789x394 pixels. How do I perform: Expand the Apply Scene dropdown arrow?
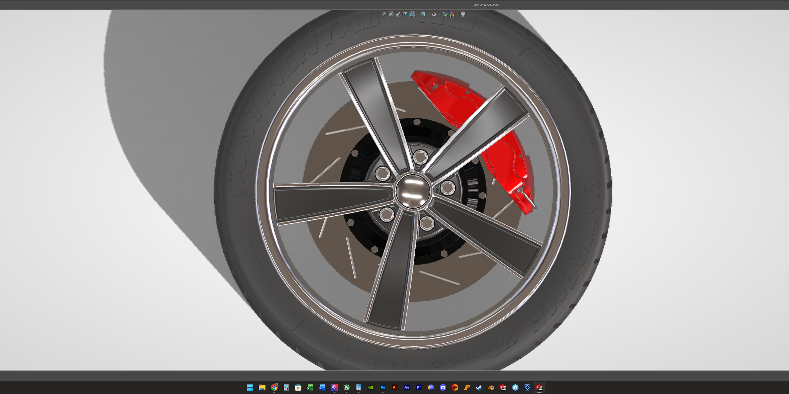457,14
